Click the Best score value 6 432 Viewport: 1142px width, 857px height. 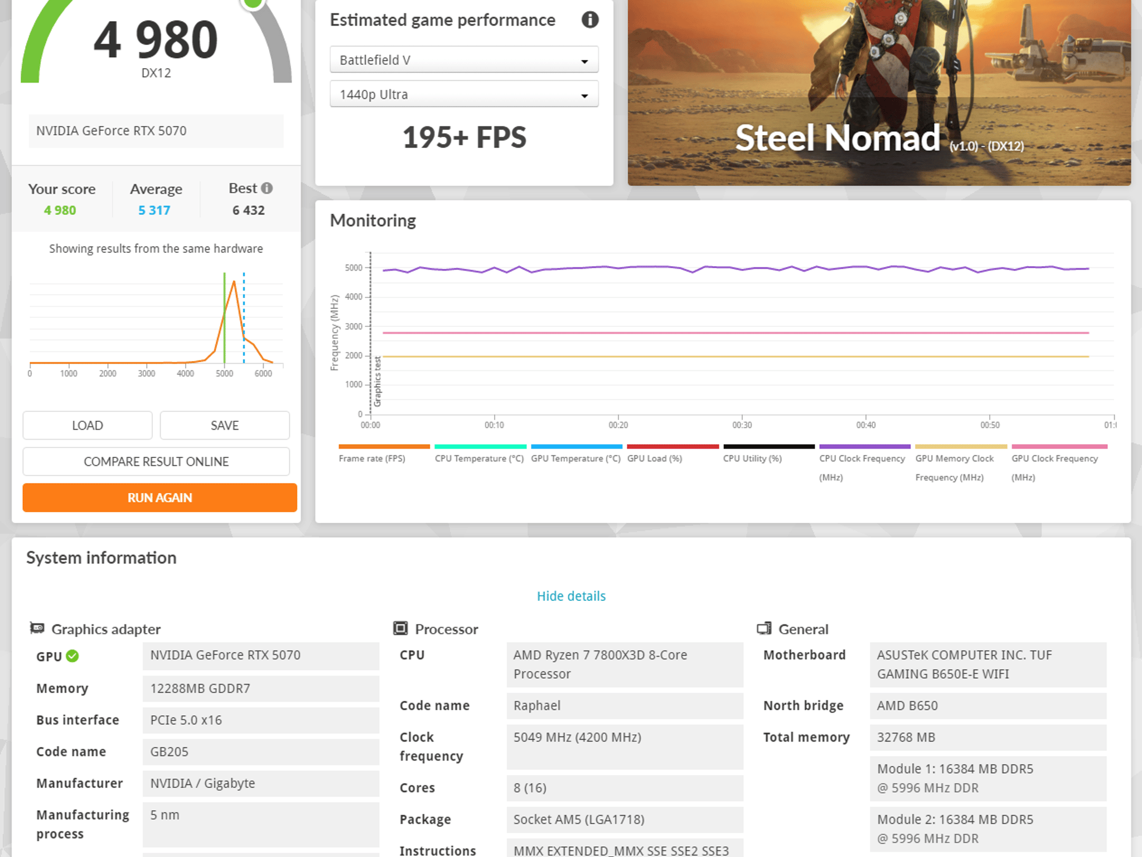click(249, 211)
